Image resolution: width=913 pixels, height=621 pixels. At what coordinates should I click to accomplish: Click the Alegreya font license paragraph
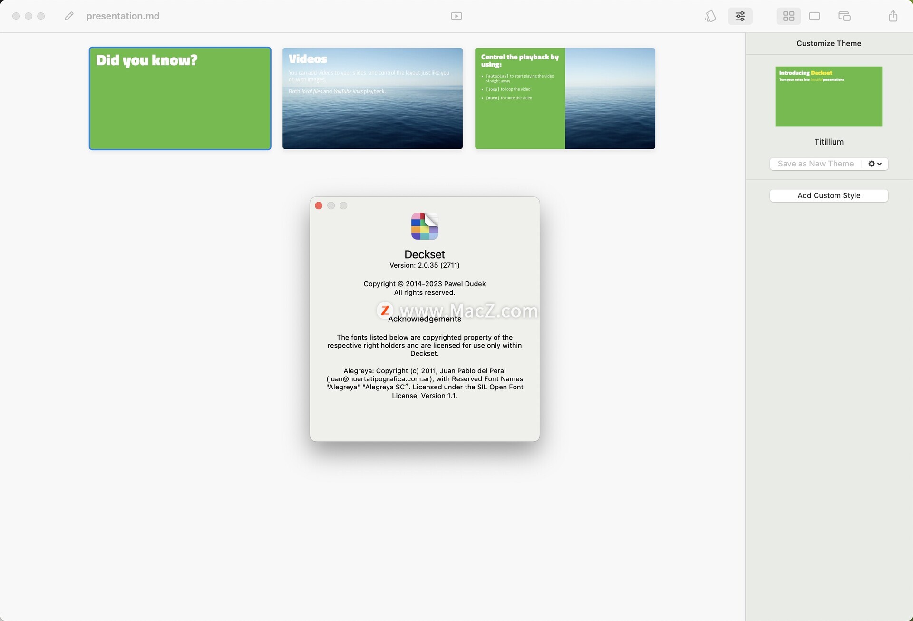click(424, 383)
